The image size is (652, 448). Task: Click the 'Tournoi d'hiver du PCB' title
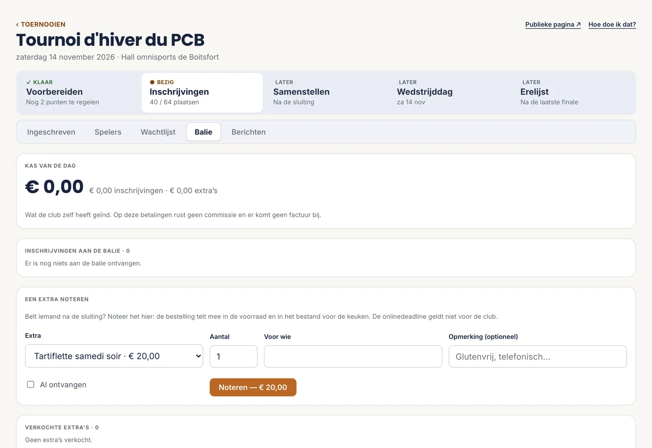tap(110, 40)
